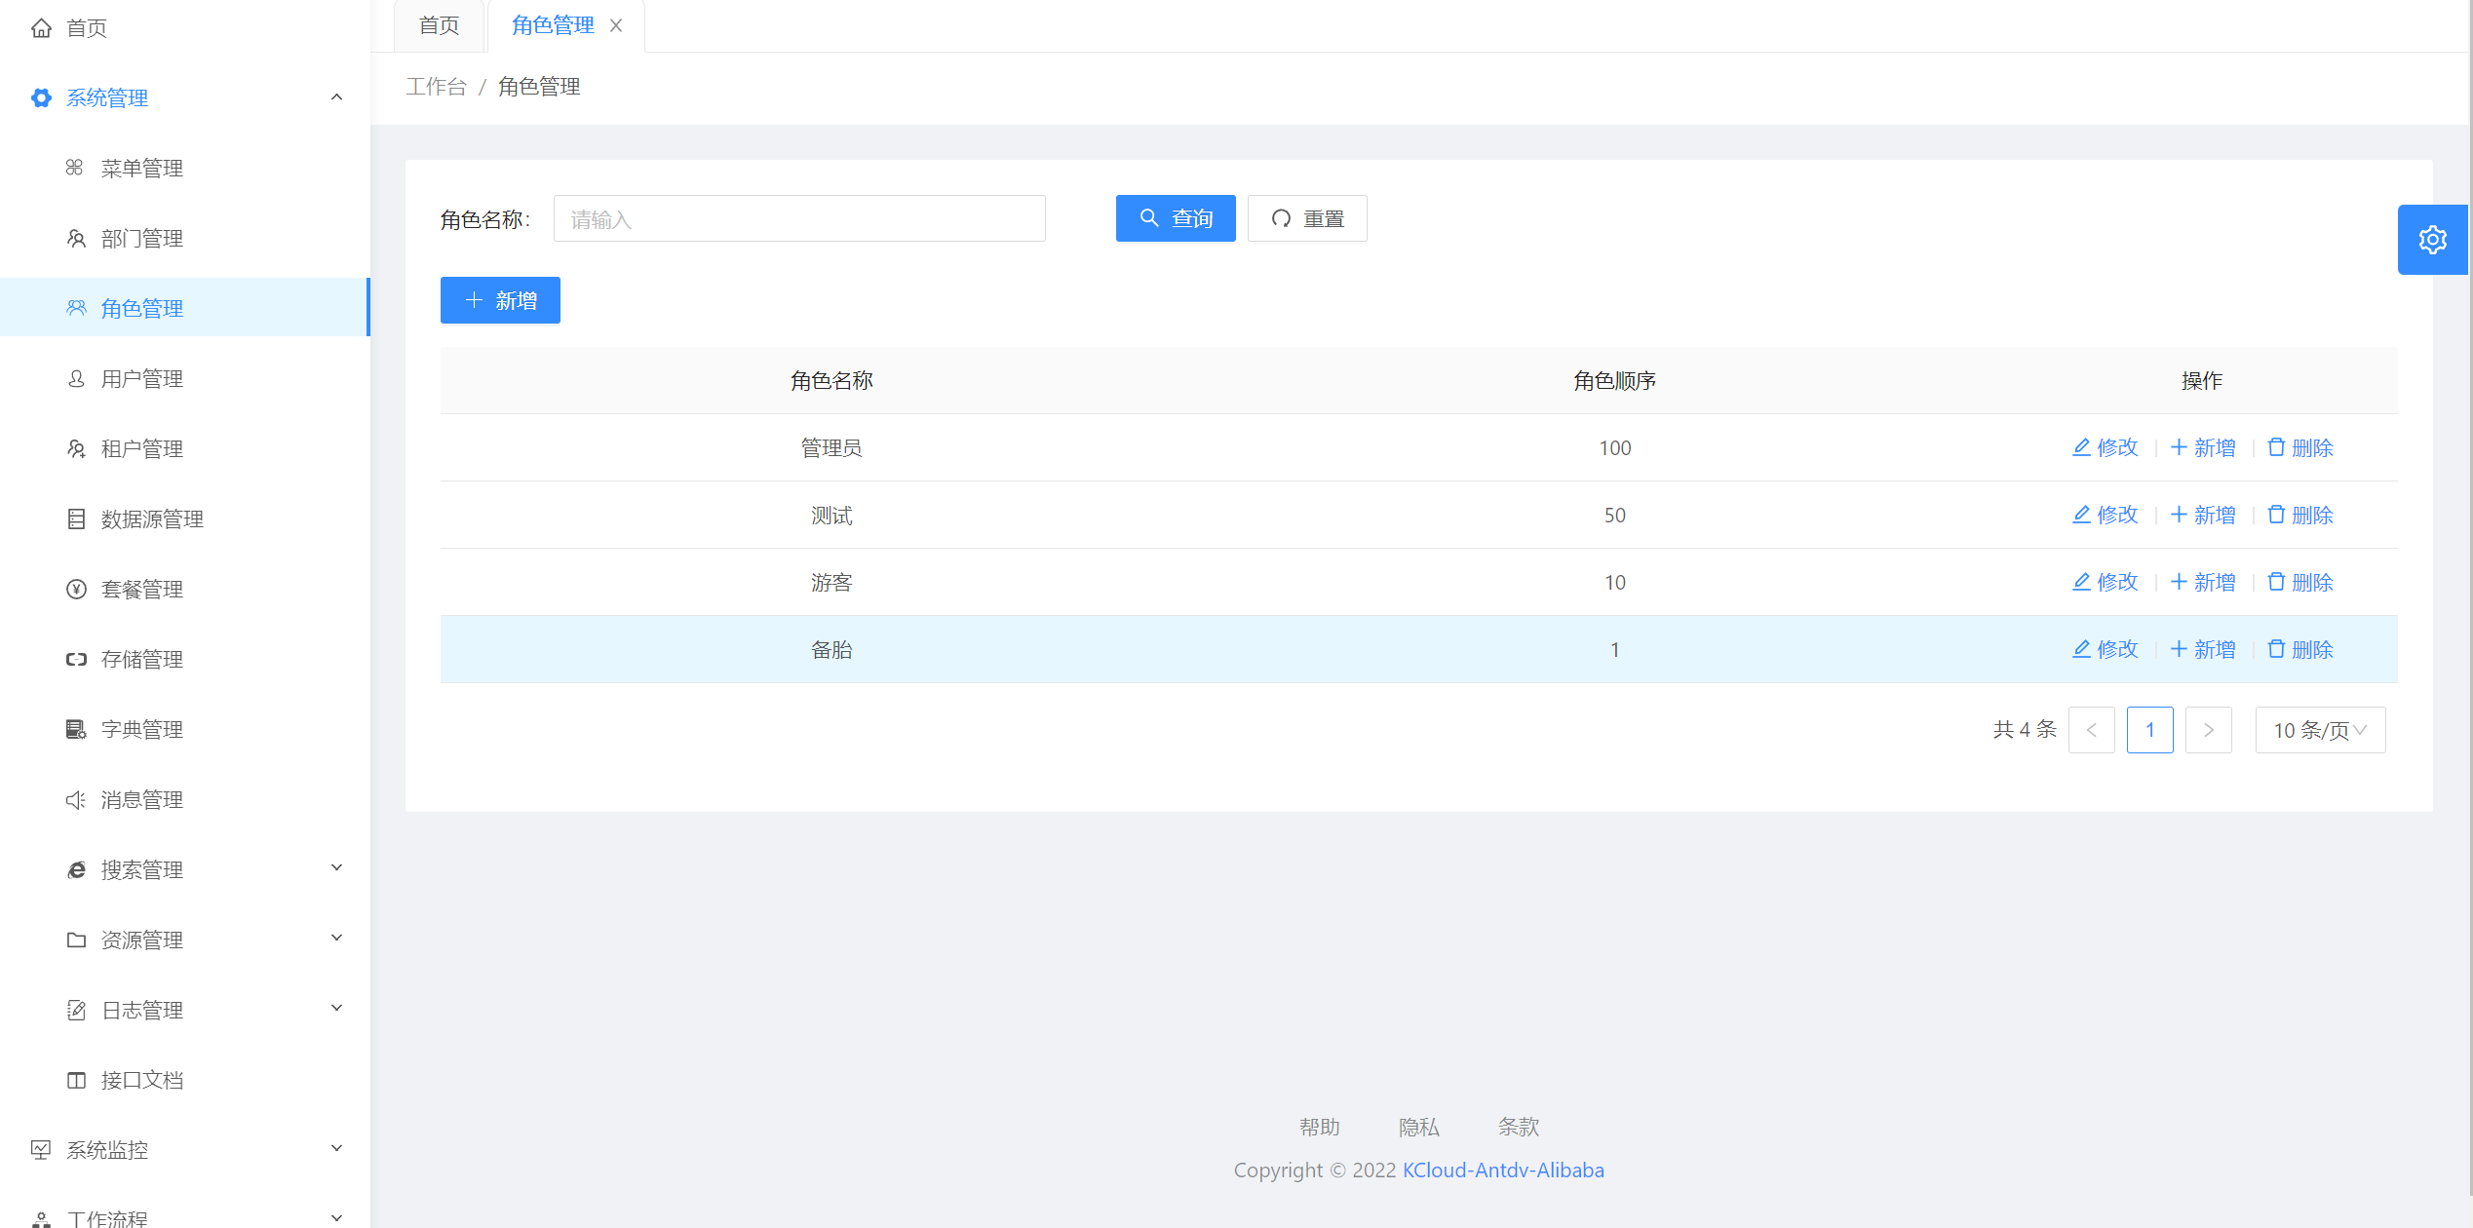Viewport: 2473px width, 1228px height.
Task: Click the 删除 trash icon for 测试 row
Action: tap(2276, 515)
